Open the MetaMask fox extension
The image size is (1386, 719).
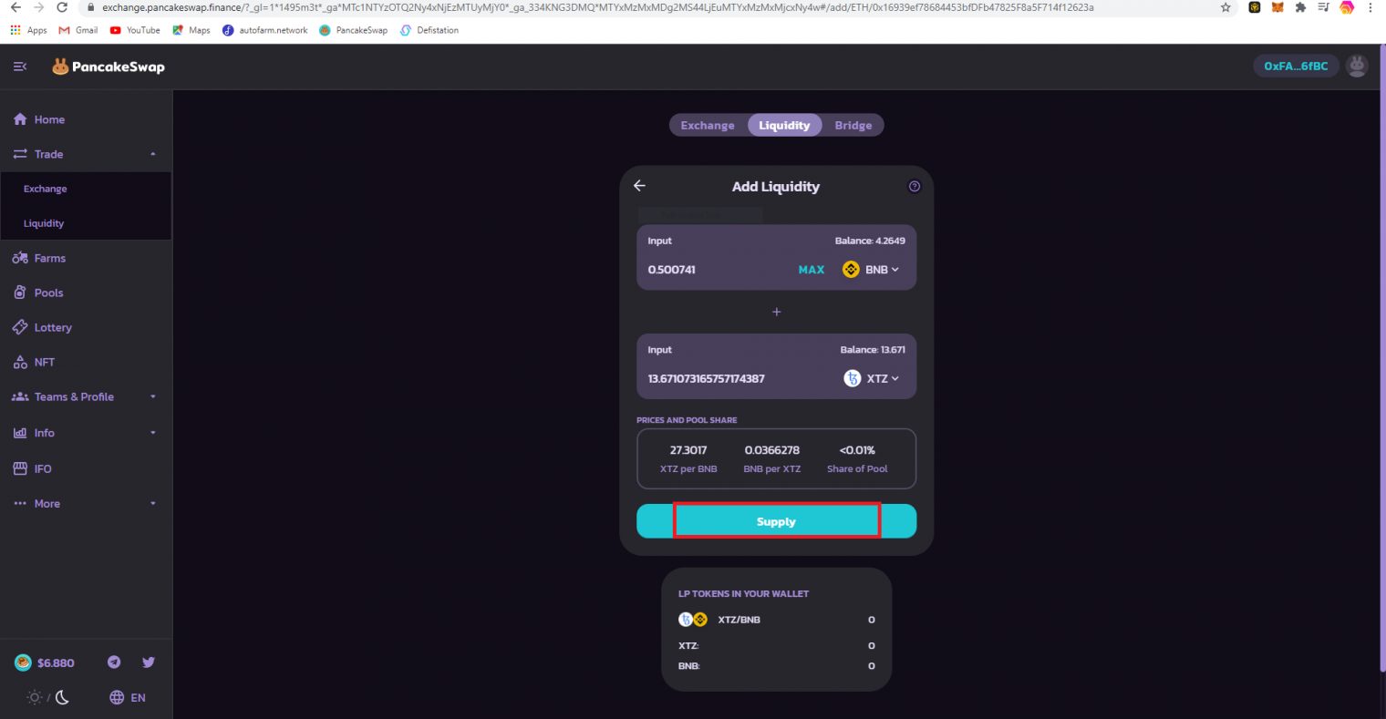[1277, 7]
